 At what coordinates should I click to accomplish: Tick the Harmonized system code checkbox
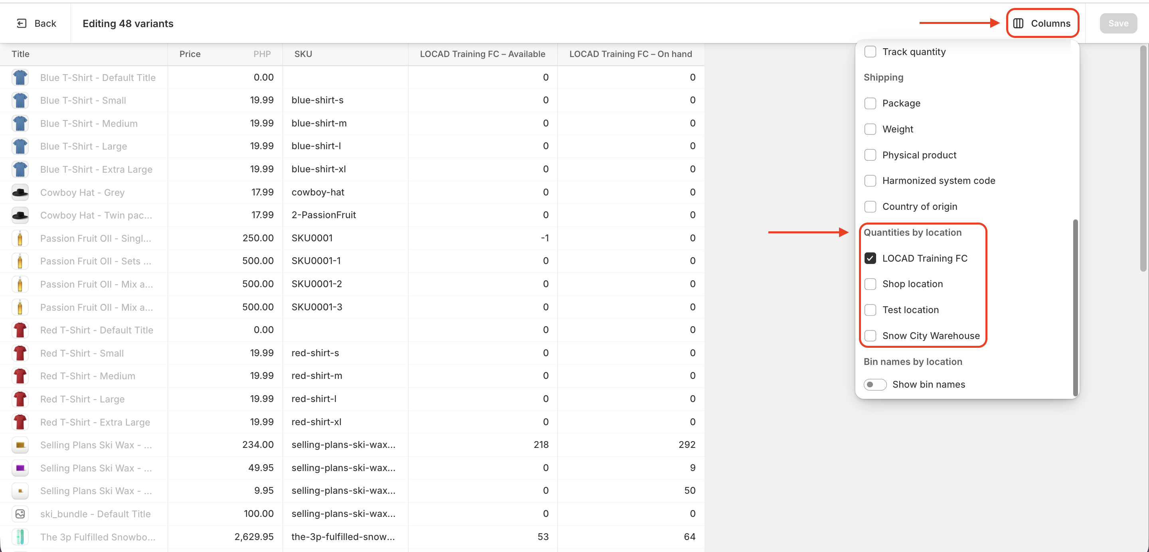[x=870, y=181]
